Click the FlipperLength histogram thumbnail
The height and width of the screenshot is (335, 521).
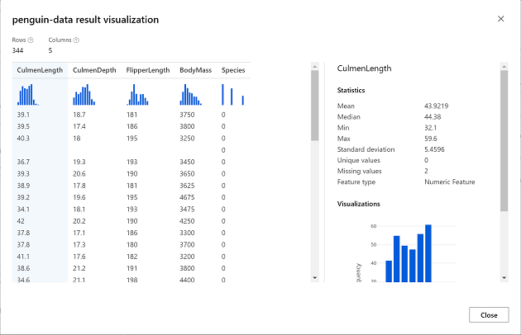(x=137, y=95)
